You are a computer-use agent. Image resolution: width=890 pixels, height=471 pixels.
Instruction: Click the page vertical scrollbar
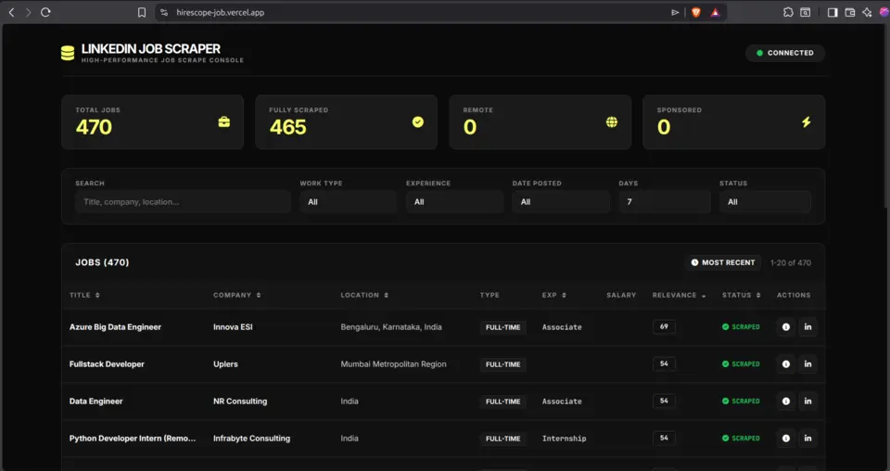(886, 118)
